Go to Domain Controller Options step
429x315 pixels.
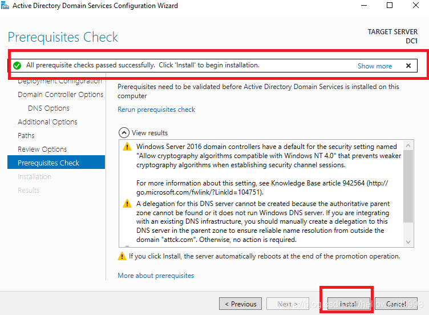click(x=60, y=94)
